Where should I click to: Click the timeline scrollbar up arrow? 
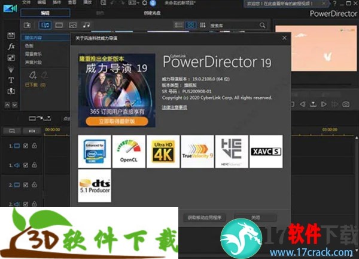(x=357, y=138)
